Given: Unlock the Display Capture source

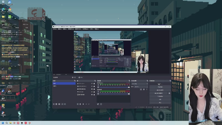Looking at the screenshot, I should (x=94, y=95).
